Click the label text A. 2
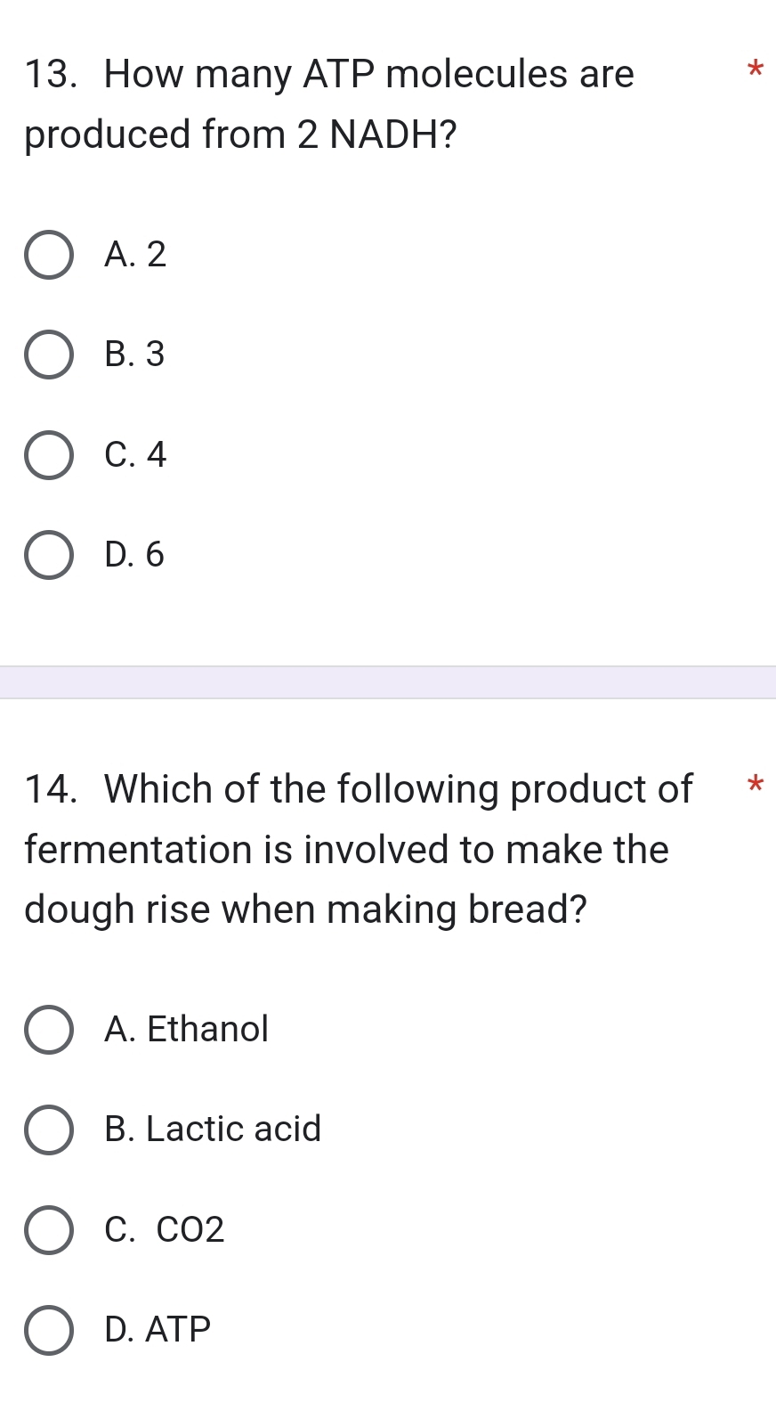Image resolution: width=776 pixels, height=1411 pixels. pos(133,257)
